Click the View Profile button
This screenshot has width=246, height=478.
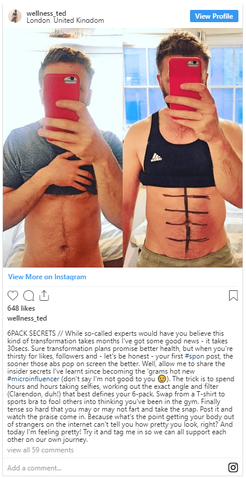coord(214,16)
